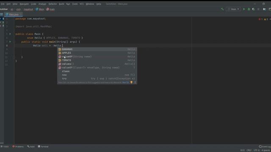This screenshot has width=271, height=152.
Task: Click the code line package com.mayatout
Action: coord(31,19)
